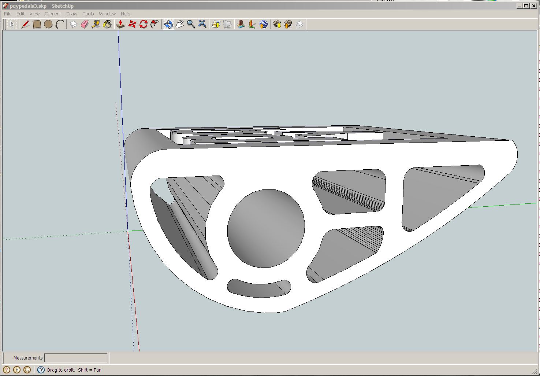Open the Draw menu
This screenshot has height=376, width=540.
pyautogui.click(x=72, y=14)
